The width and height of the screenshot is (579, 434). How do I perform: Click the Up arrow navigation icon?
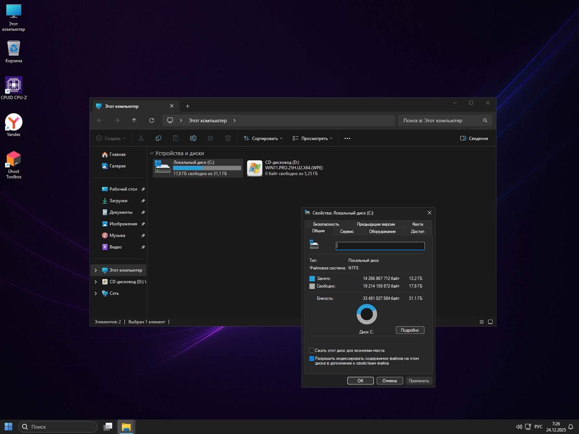(134, 120)
